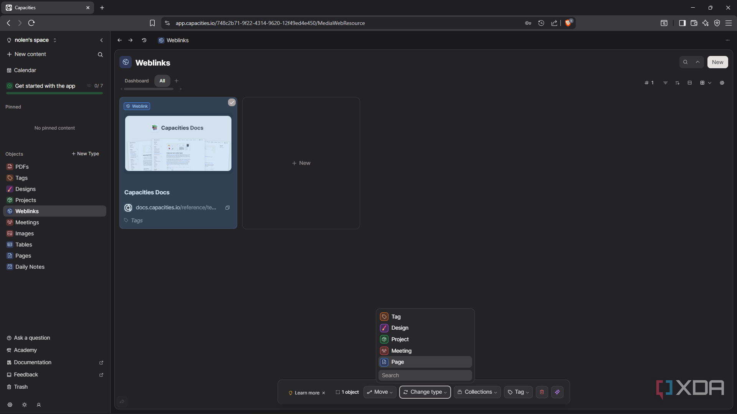Viewport: 737px width, 414px height.
Task: Switch to the Dashboard tab
Action: [x=137, y=81]
